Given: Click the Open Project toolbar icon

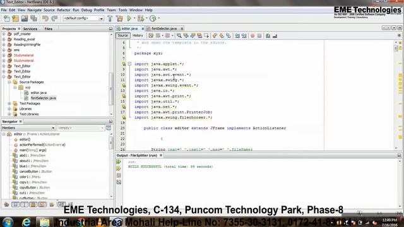Looking at the screenshot, I should tap(25, 18).
